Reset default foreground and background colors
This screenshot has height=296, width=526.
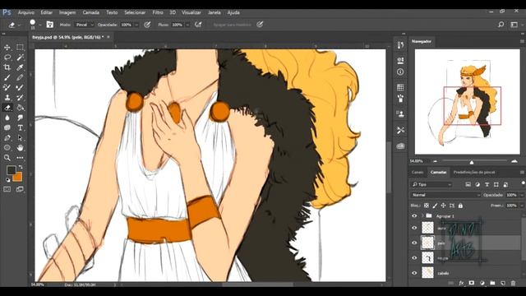click(x=7, y=180)
